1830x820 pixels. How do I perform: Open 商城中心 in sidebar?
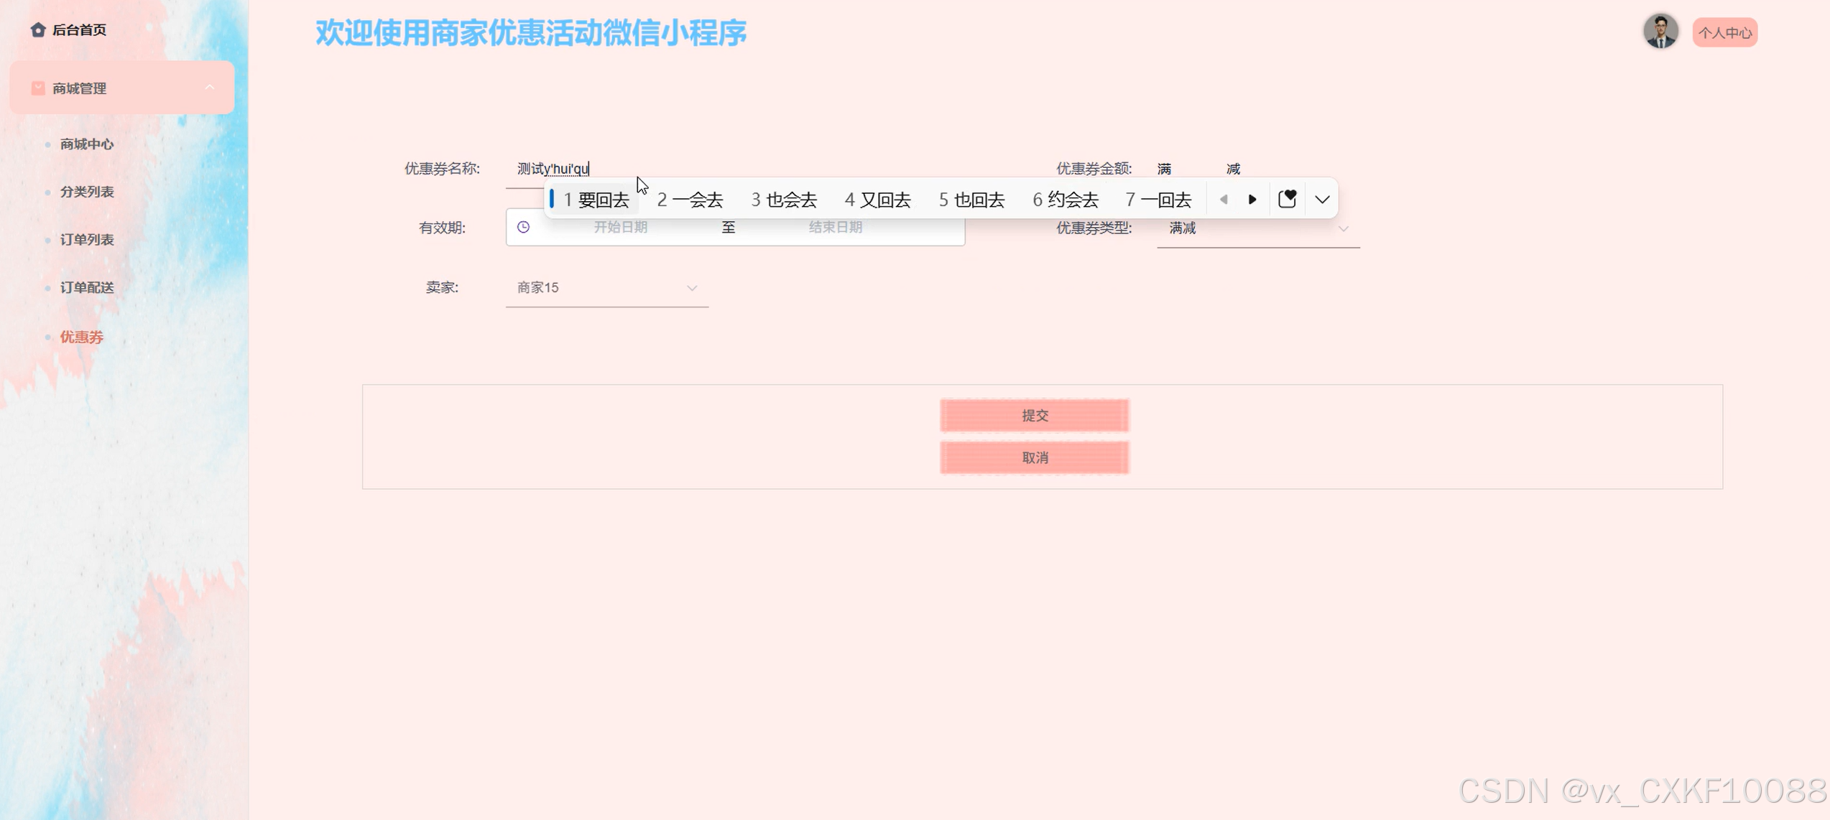(87, 144)
